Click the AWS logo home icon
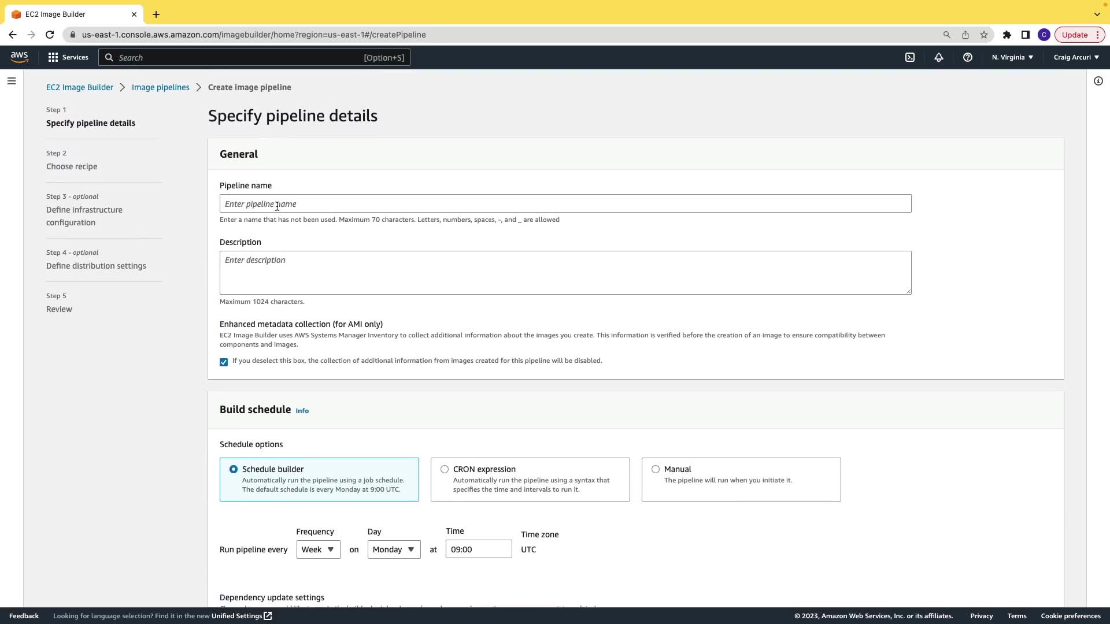This screenshot has width=1110, height=624. tap(19, 57)
